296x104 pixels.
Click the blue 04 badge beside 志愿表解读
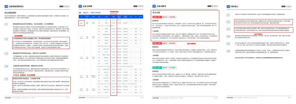[x=154, y=6]
